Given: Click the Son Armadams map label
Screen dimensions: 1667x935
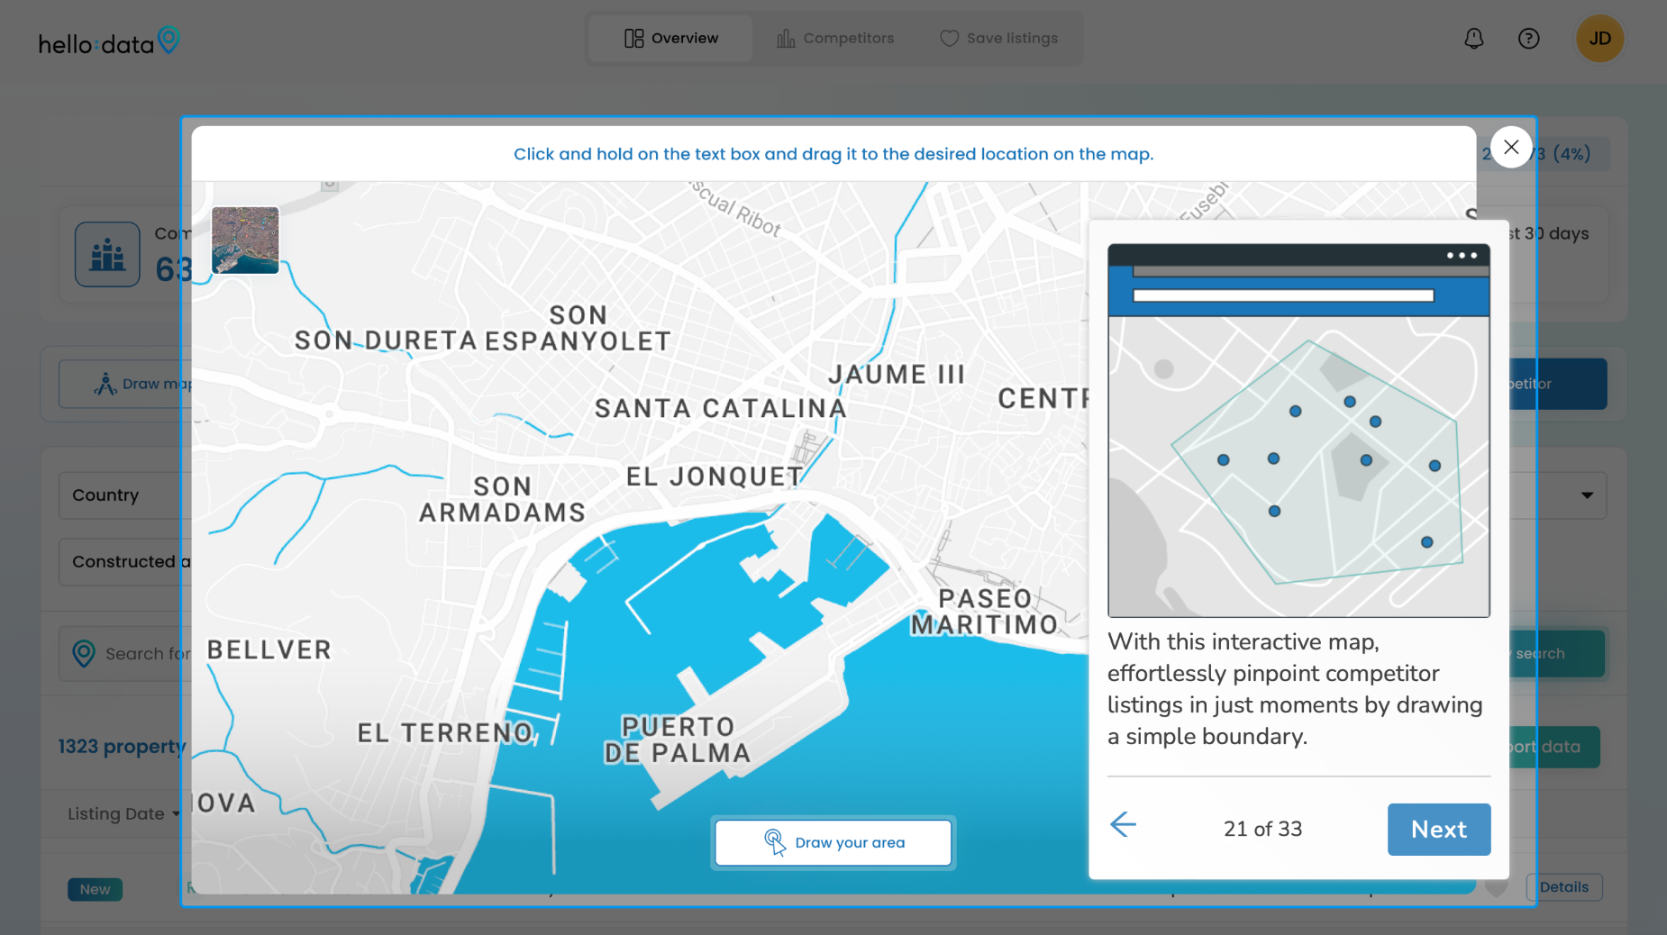Looking at the screenshot, I should coord(503,500).
